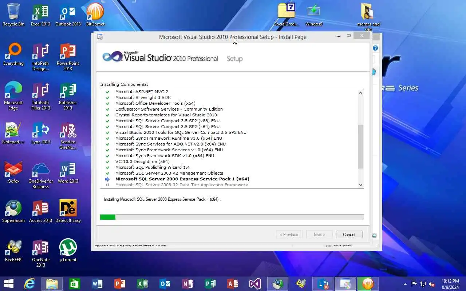This screenshot has width=466, height=291.
Task: Click the help icon in background window
Action: [375, 48]
